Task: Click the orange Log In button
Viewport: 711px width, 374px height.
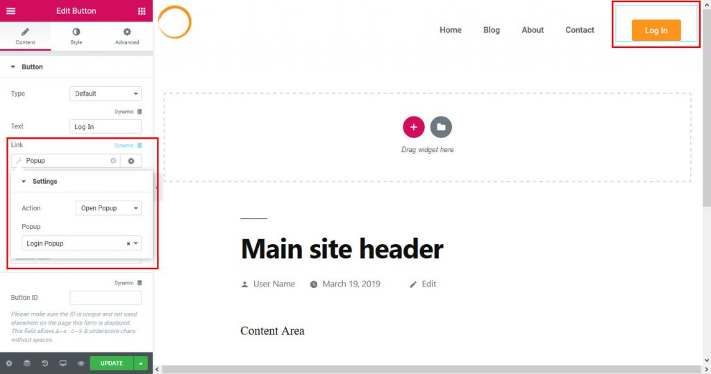Action: [x=656, y=31]
